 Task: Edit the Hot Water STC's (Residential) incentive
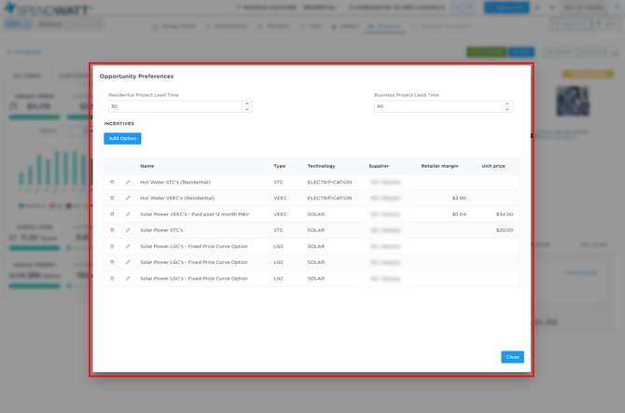click(x=128, y=182)
